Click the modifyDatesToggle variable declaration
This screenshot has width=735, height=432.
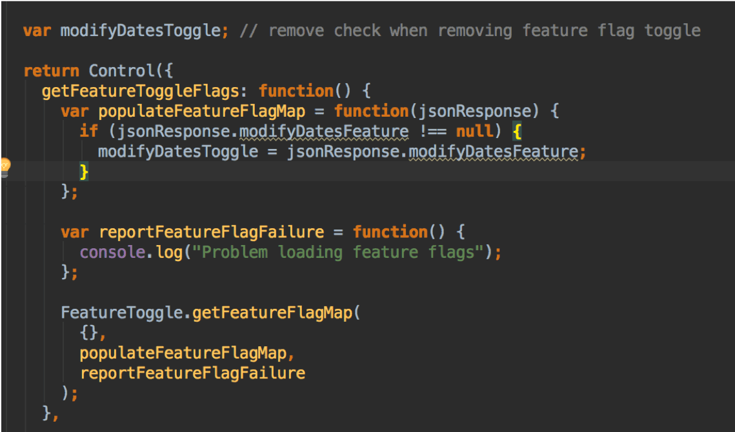[x=141, y=31]
